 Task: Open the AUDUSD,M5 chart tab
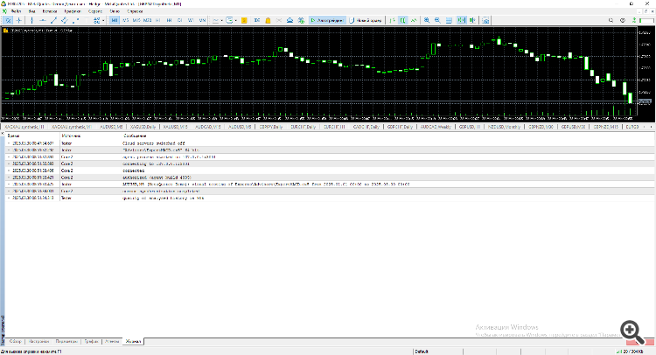(x=111, y=126)
